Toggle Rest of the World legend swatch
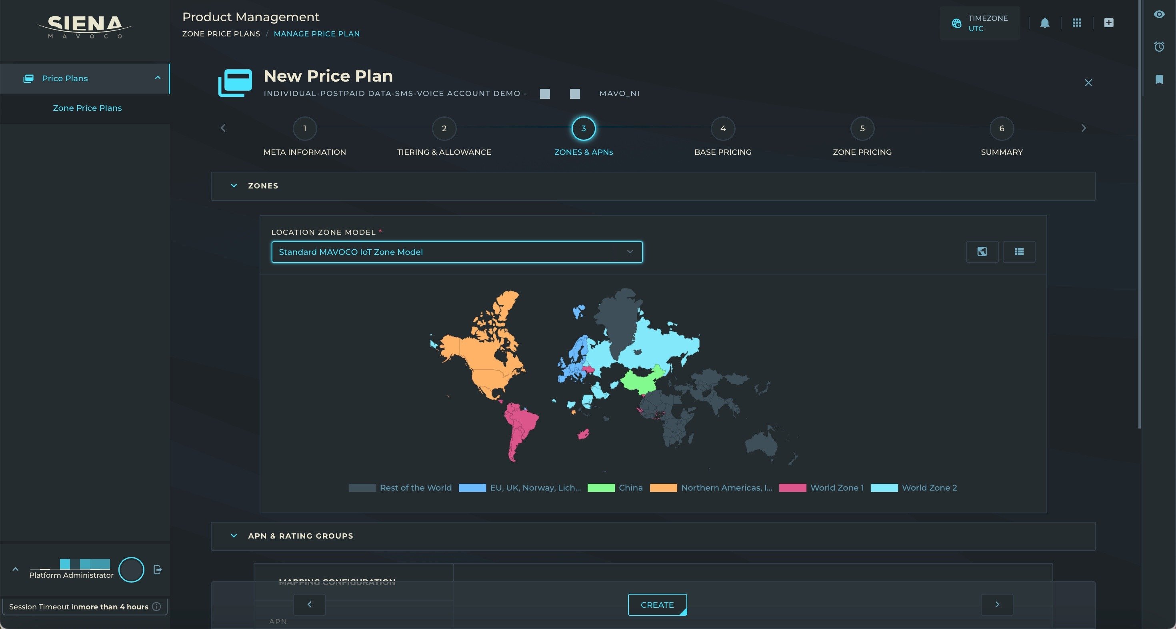Image resolution: width=1176 pixels, height=629 pixels. 362,488
